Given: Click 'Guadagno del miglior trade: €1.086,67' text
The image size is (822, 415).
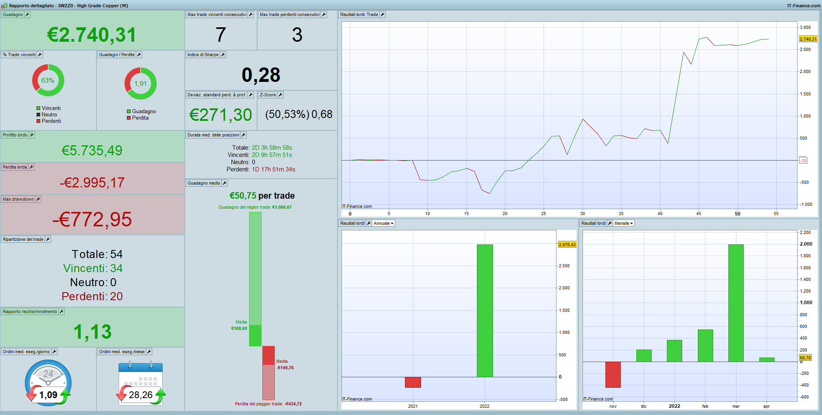Looking at the screenshot, I should point(255,207).
